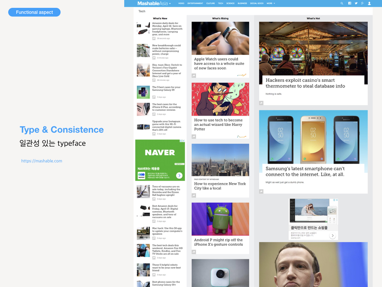Share the casino thermometer hackers article

click(x=261, y=103)
